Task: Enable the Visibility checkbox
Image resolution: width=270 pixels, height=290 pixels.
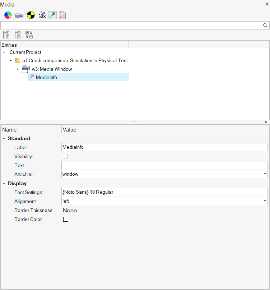Action: 65,156
